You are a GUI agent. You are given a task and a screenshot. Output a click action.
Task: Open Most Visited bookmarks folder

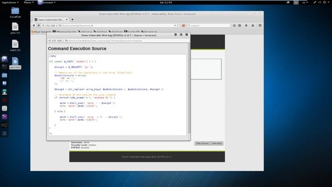pos(41,32)
